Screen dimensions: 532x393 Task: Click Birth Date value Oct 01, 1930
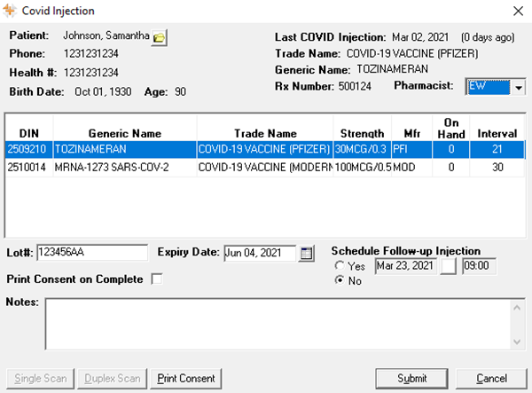tap(103, 91)
